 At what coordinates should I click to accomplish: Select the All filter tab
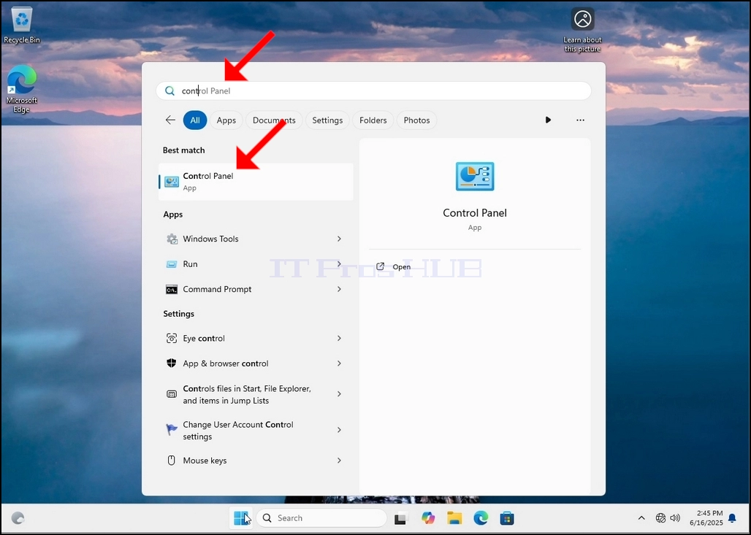[x=195, y=120]
